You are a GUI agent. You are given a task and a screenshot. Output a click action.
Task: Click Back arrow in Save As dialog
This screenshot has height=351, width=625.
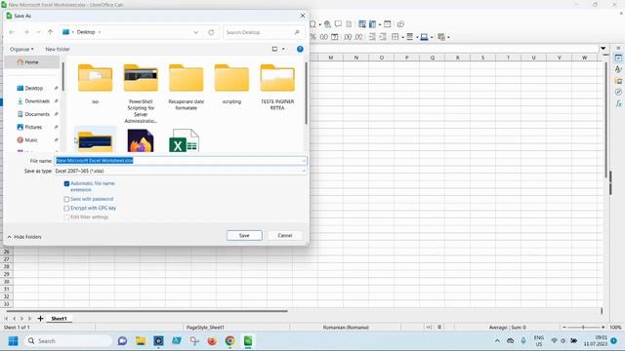click(12, 32)
